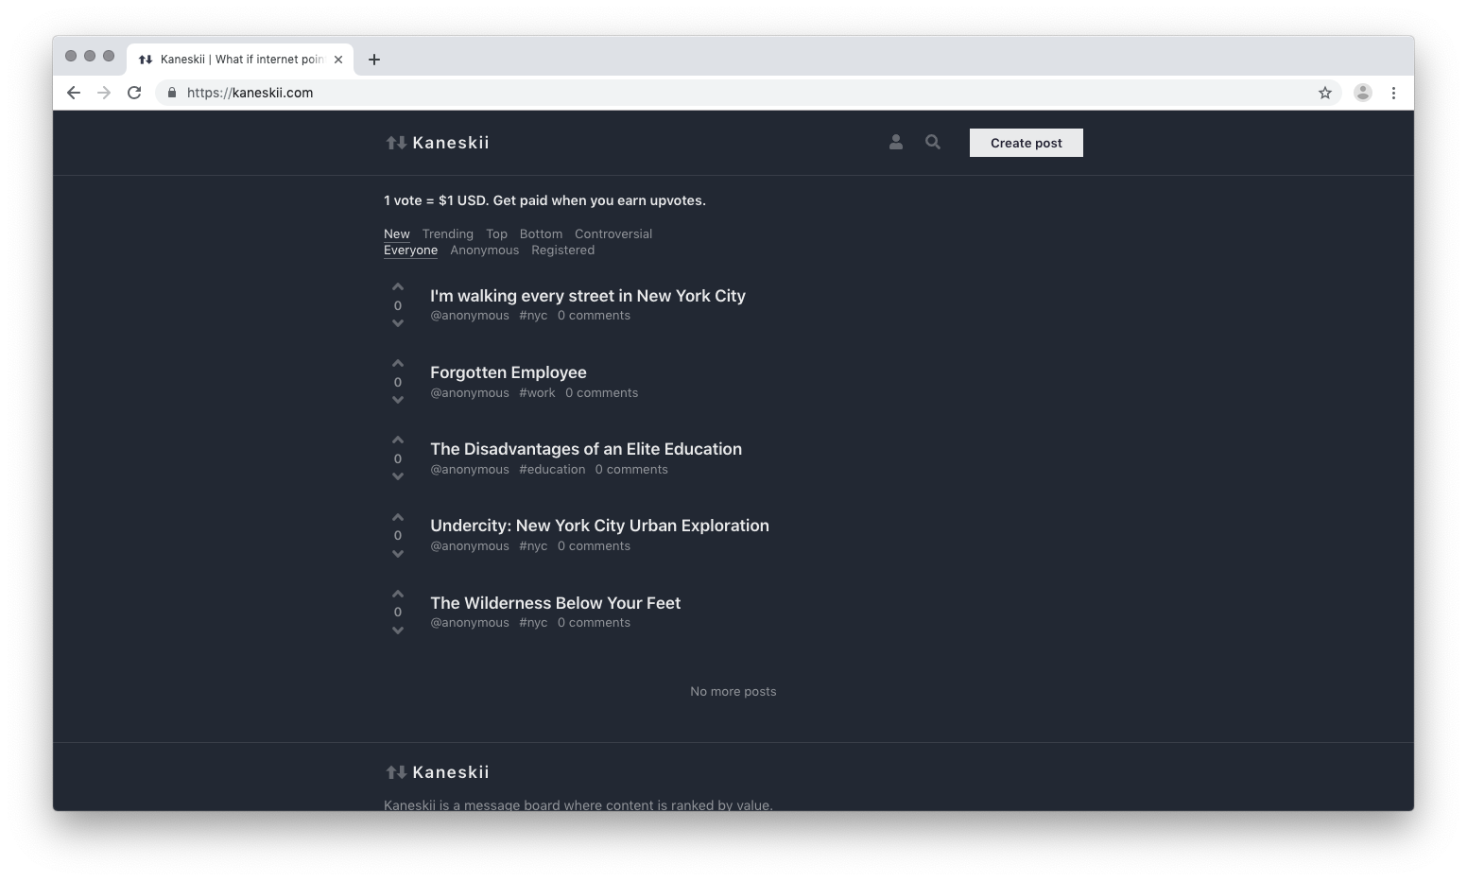Viewport: 1467px width, 881px height.
Task: Click the Create post button
Action: tap(1026, 142)
